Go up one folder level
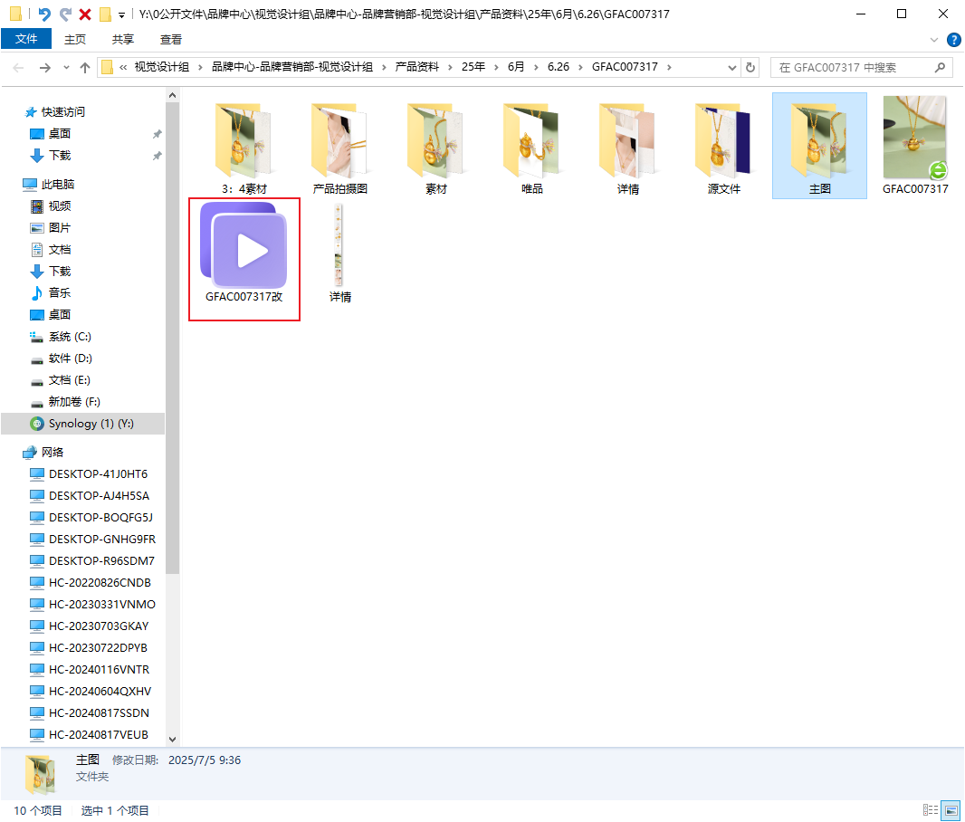965x822 pixels. (x=85, y=68)
